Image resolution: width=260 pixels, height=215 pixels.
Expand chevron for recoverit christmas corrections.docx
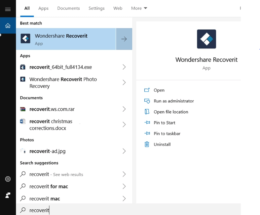[x=124, y=125]
